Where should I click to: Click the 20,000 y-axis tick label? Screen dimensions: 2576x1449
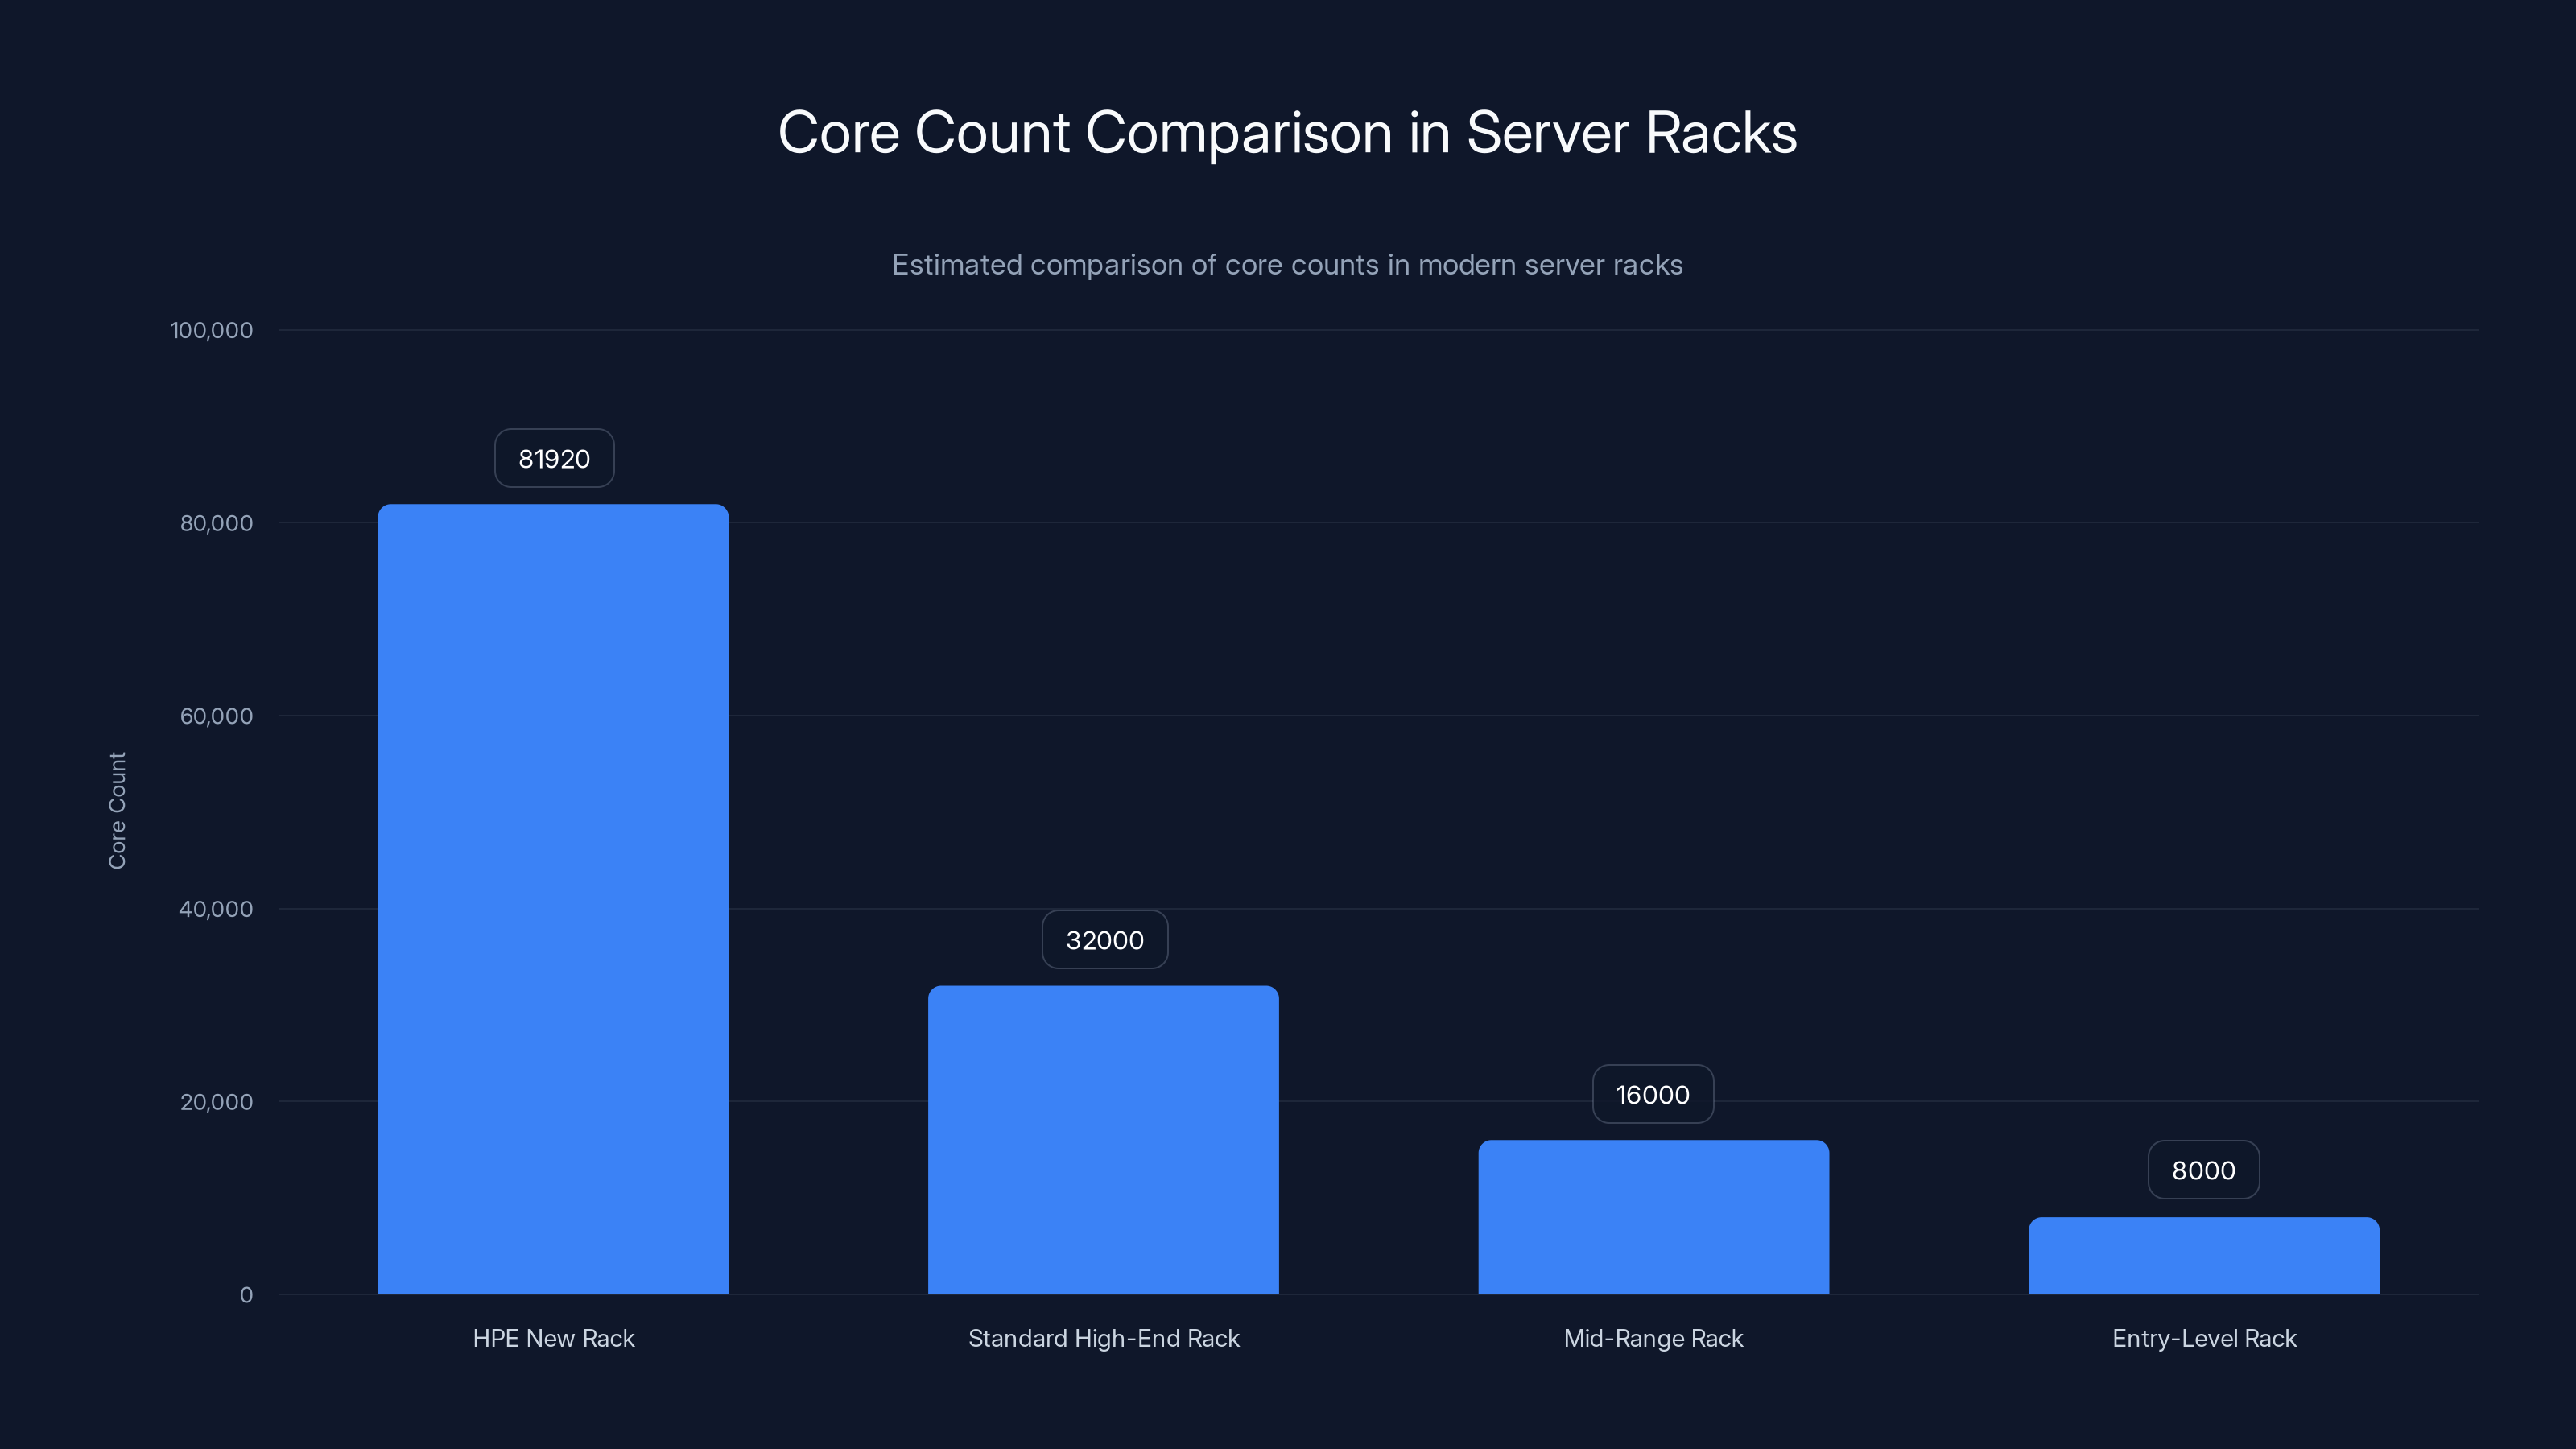(x=216, y=1103)
